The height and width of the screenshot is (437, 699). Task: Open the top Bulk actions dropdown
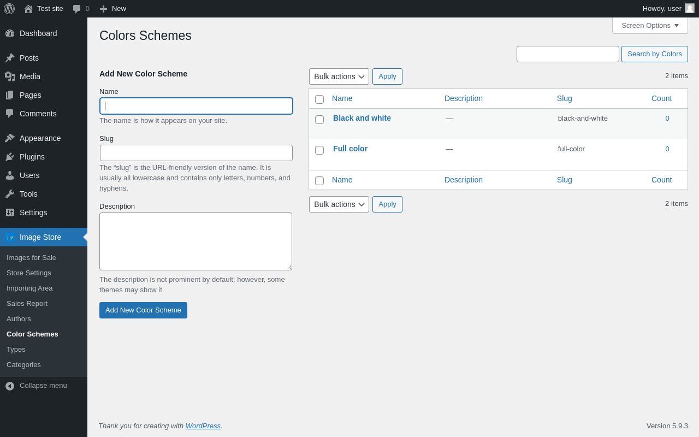click(339, 76)
